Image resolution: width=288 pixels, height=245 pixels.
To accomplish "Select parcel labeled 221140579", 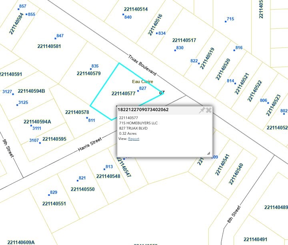I will click(x=88, y=74).
